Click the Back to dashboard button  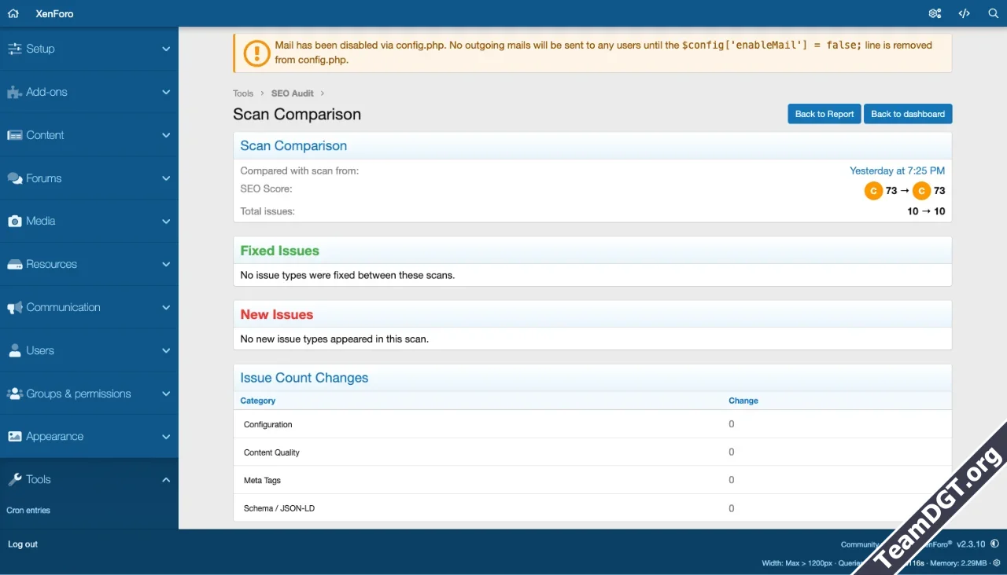[x=907, y=114]
